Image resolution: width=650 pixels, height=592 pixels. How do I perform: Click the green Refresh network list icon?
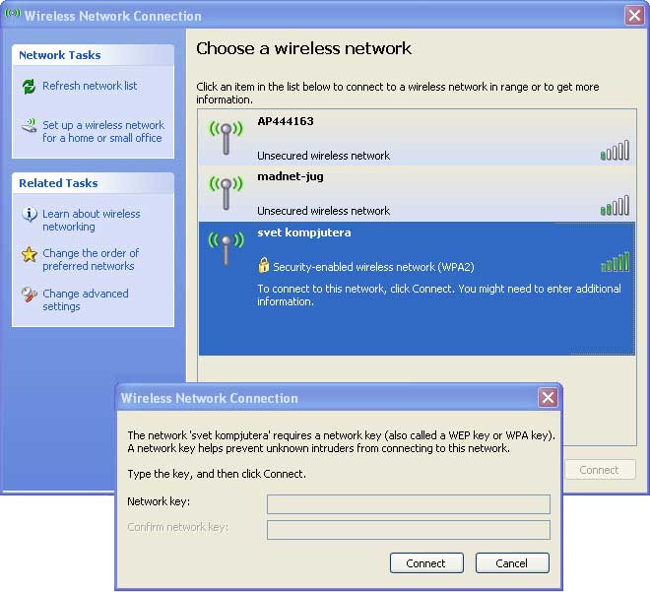[x=29, y=87]
